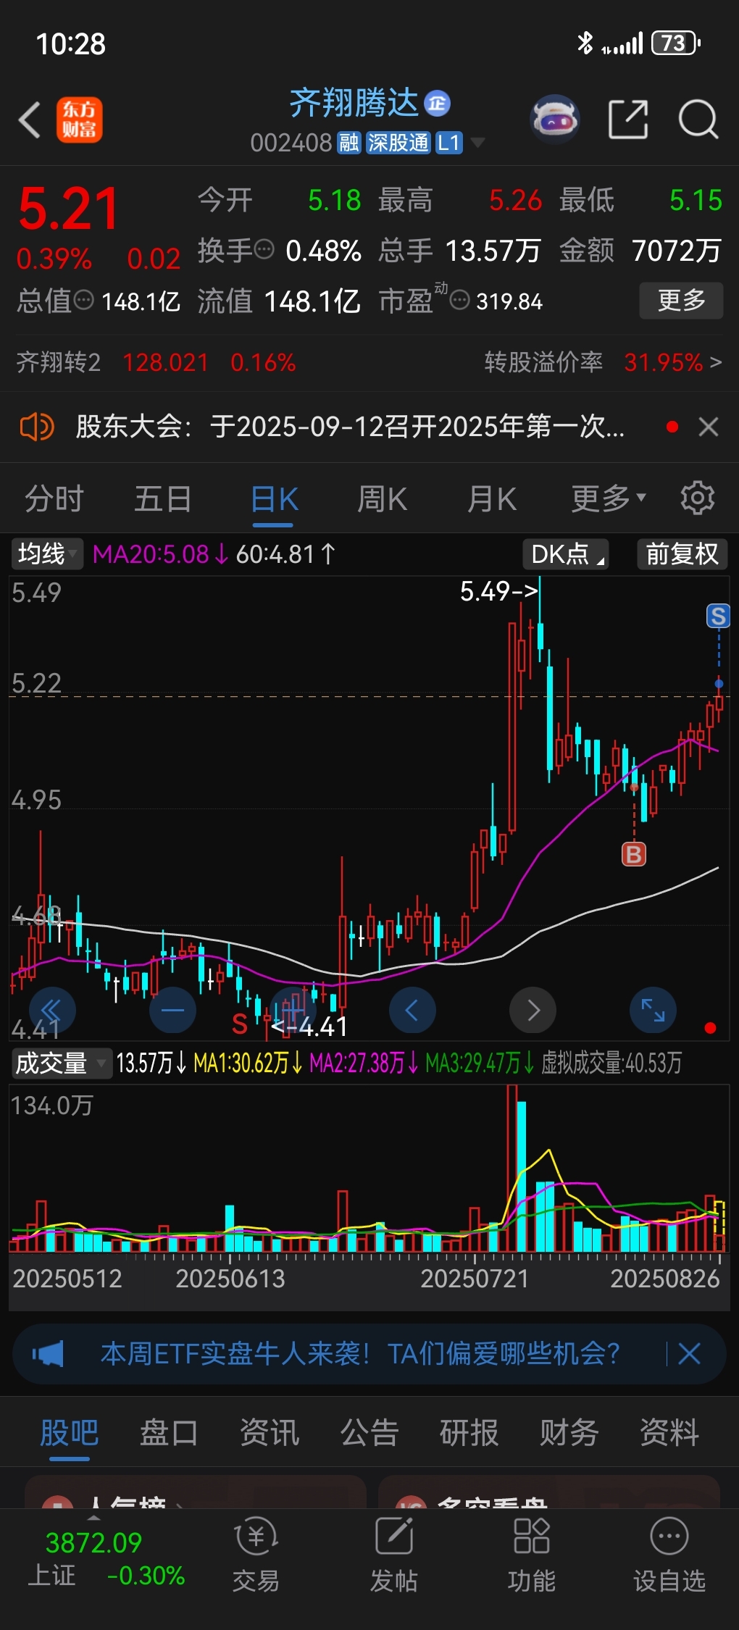The width and height of the screenshot is (739, 1630).
Task: Tap the back arrow icon
Action: (30, 120)
